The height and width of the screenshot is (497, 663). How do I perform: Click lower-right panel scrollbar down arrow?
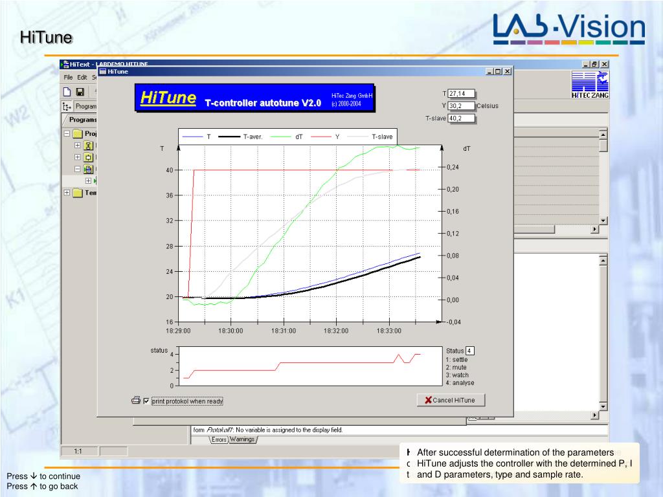coord(603,406)
